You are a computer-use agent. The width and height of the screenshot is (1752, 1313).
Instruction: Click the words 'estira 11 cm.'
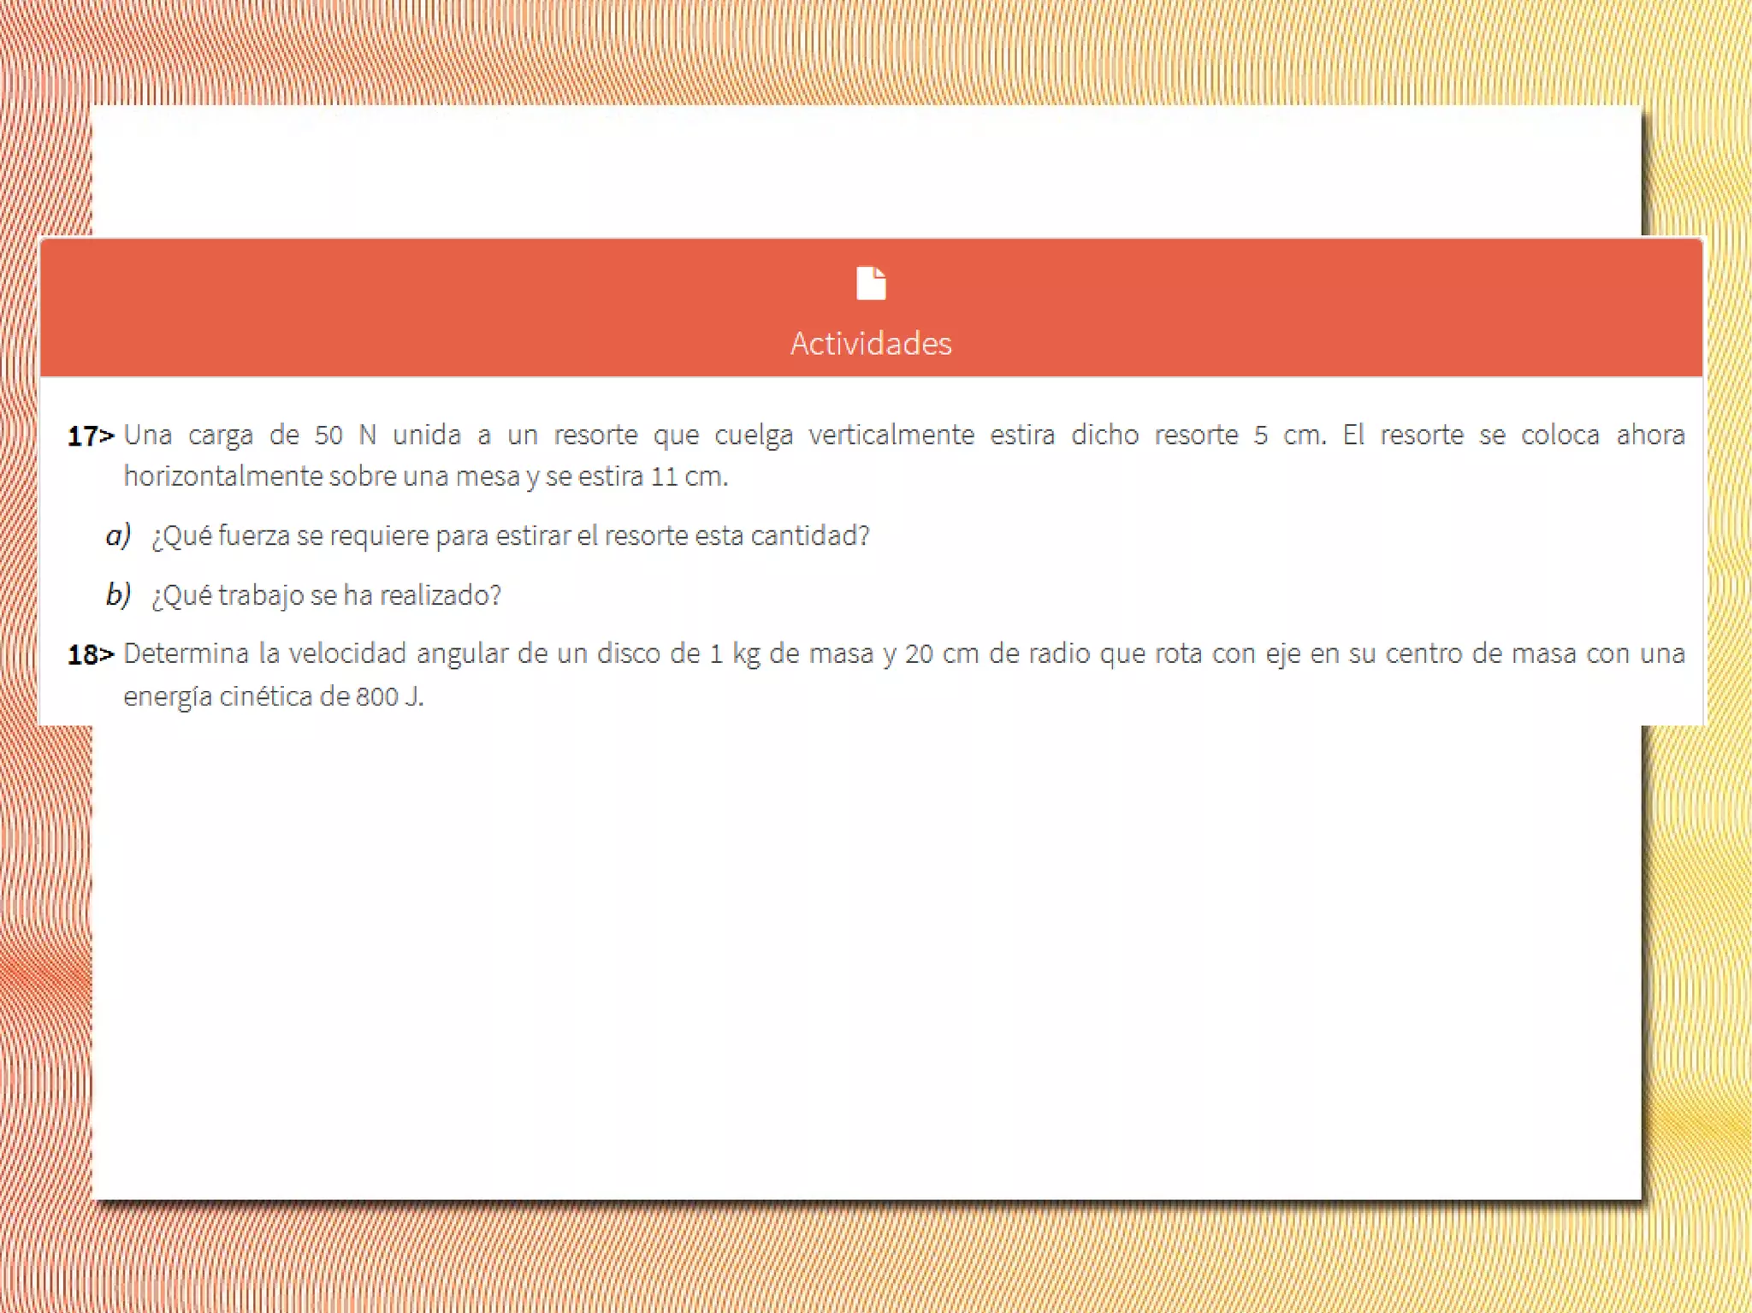click(x=653, y=476)
